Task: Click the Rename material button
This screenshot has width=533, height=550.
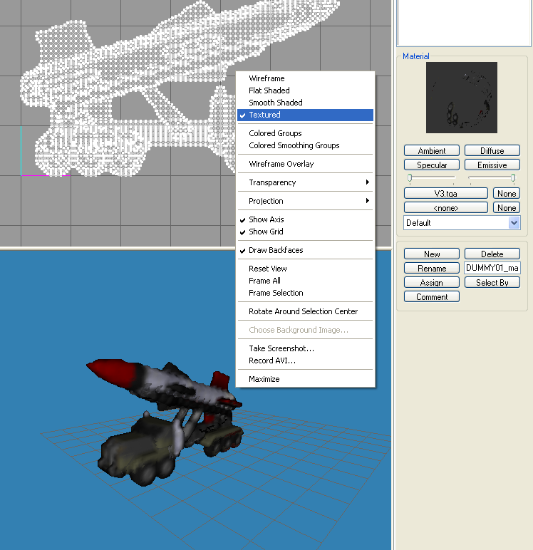Action: tap(432, 268)
